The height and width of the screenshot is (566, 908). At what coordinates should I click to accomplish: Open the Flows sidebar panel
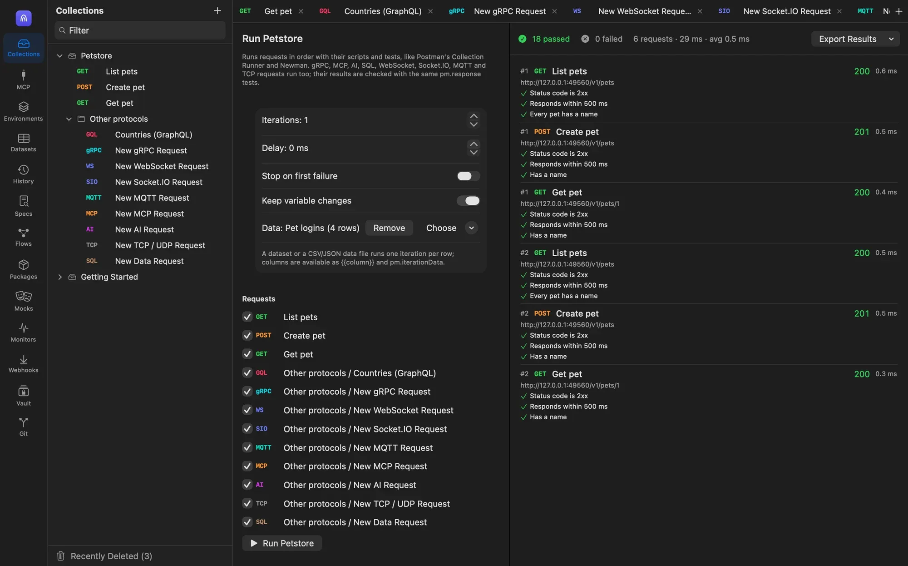[23, 237]
